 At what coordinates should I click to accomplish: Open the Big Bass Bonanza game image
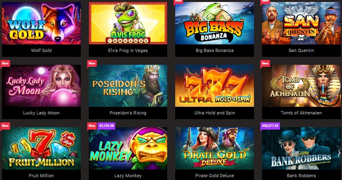tap(215, 23)
